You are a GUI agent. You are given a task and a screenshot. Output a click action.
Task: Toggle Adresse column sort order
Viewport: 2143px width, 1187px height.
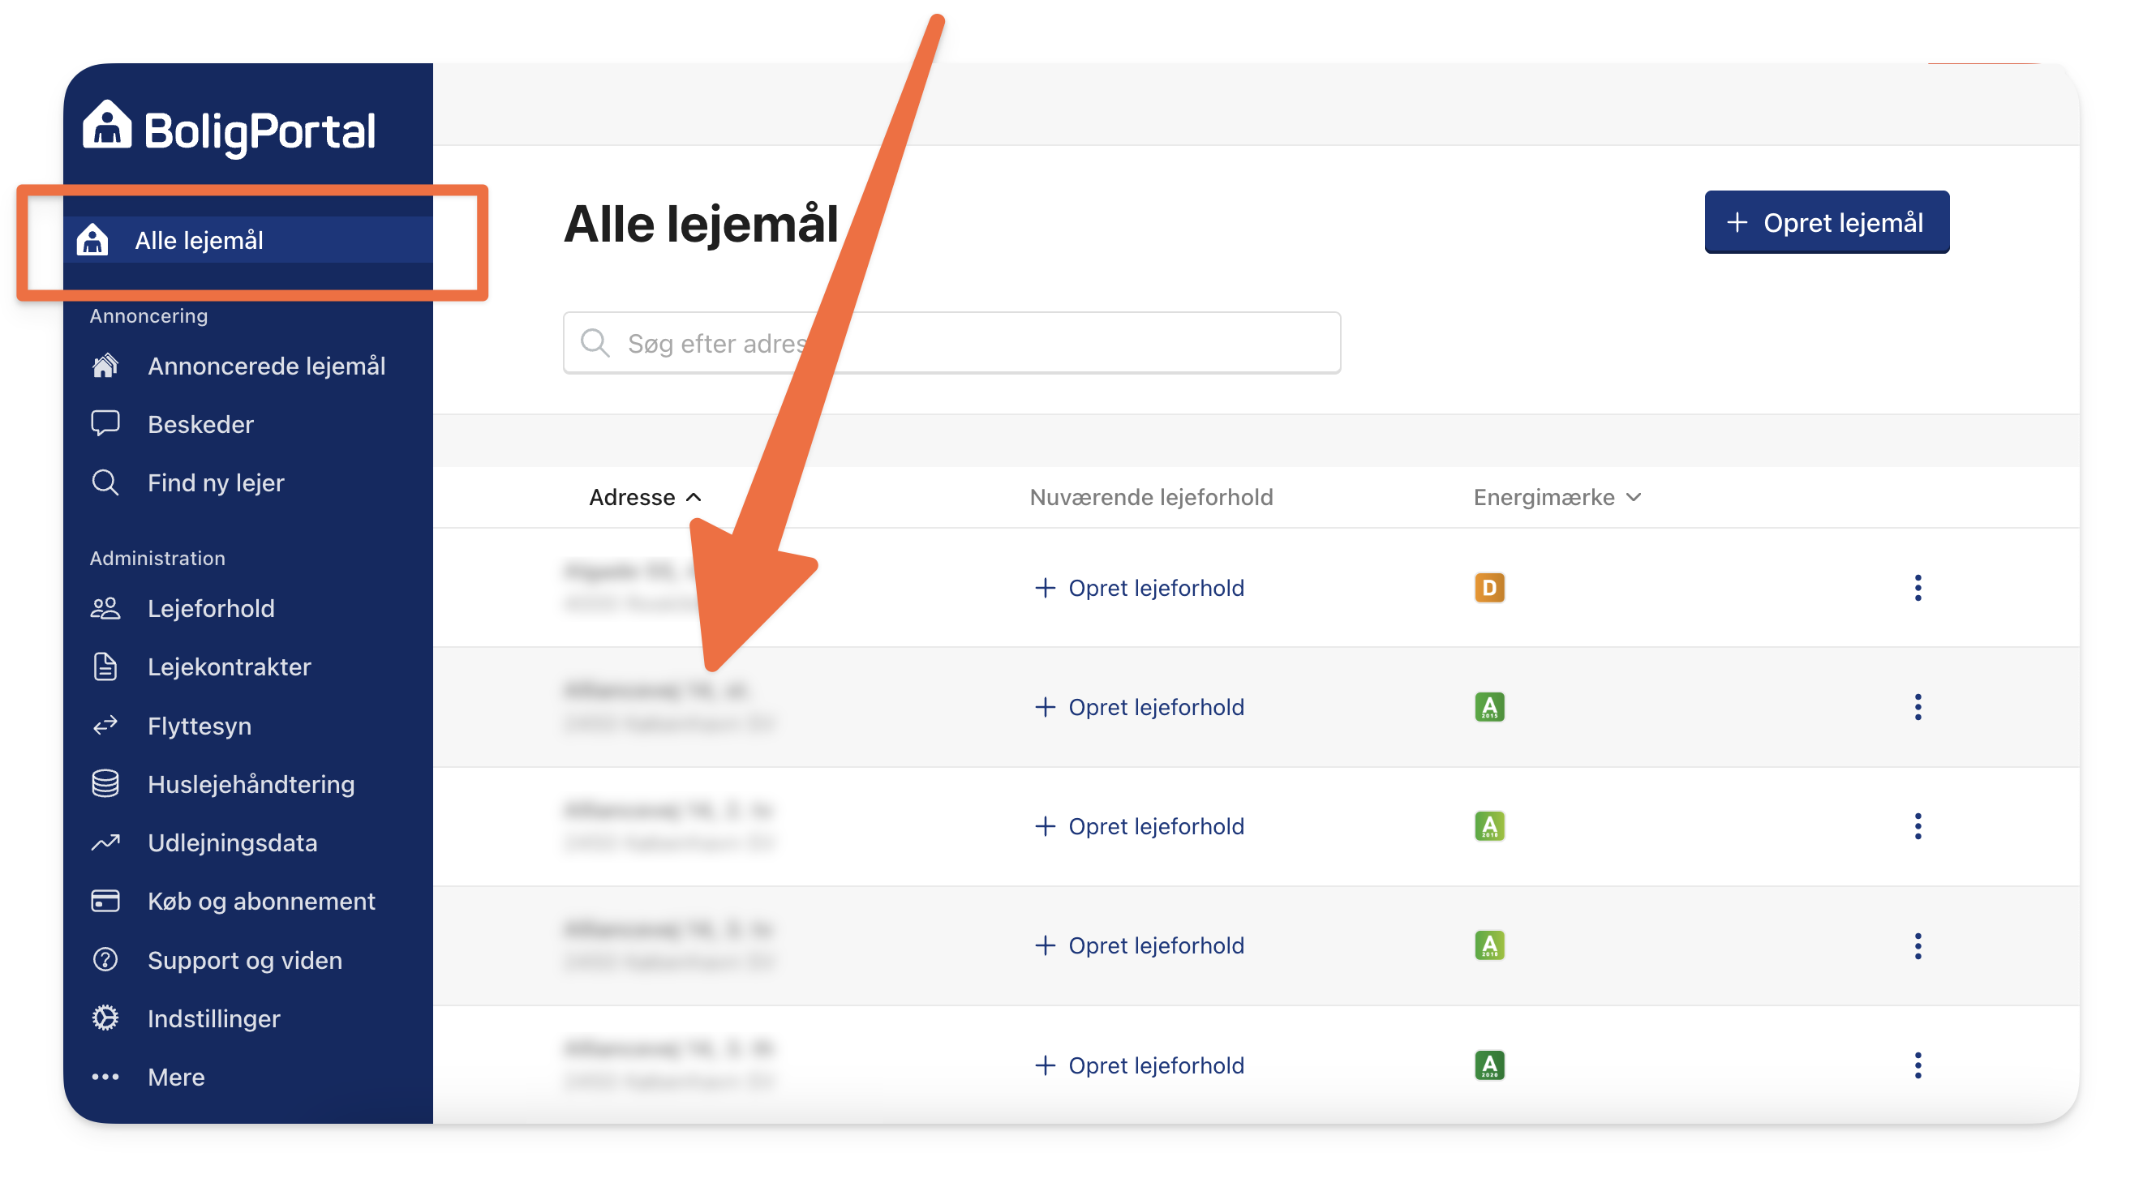(x=646, y=498)
